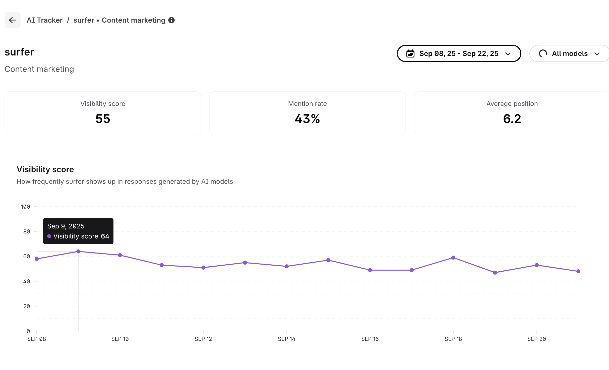Select the Visibility score metric card
609x370 pixels.
[x=103, y=113]
